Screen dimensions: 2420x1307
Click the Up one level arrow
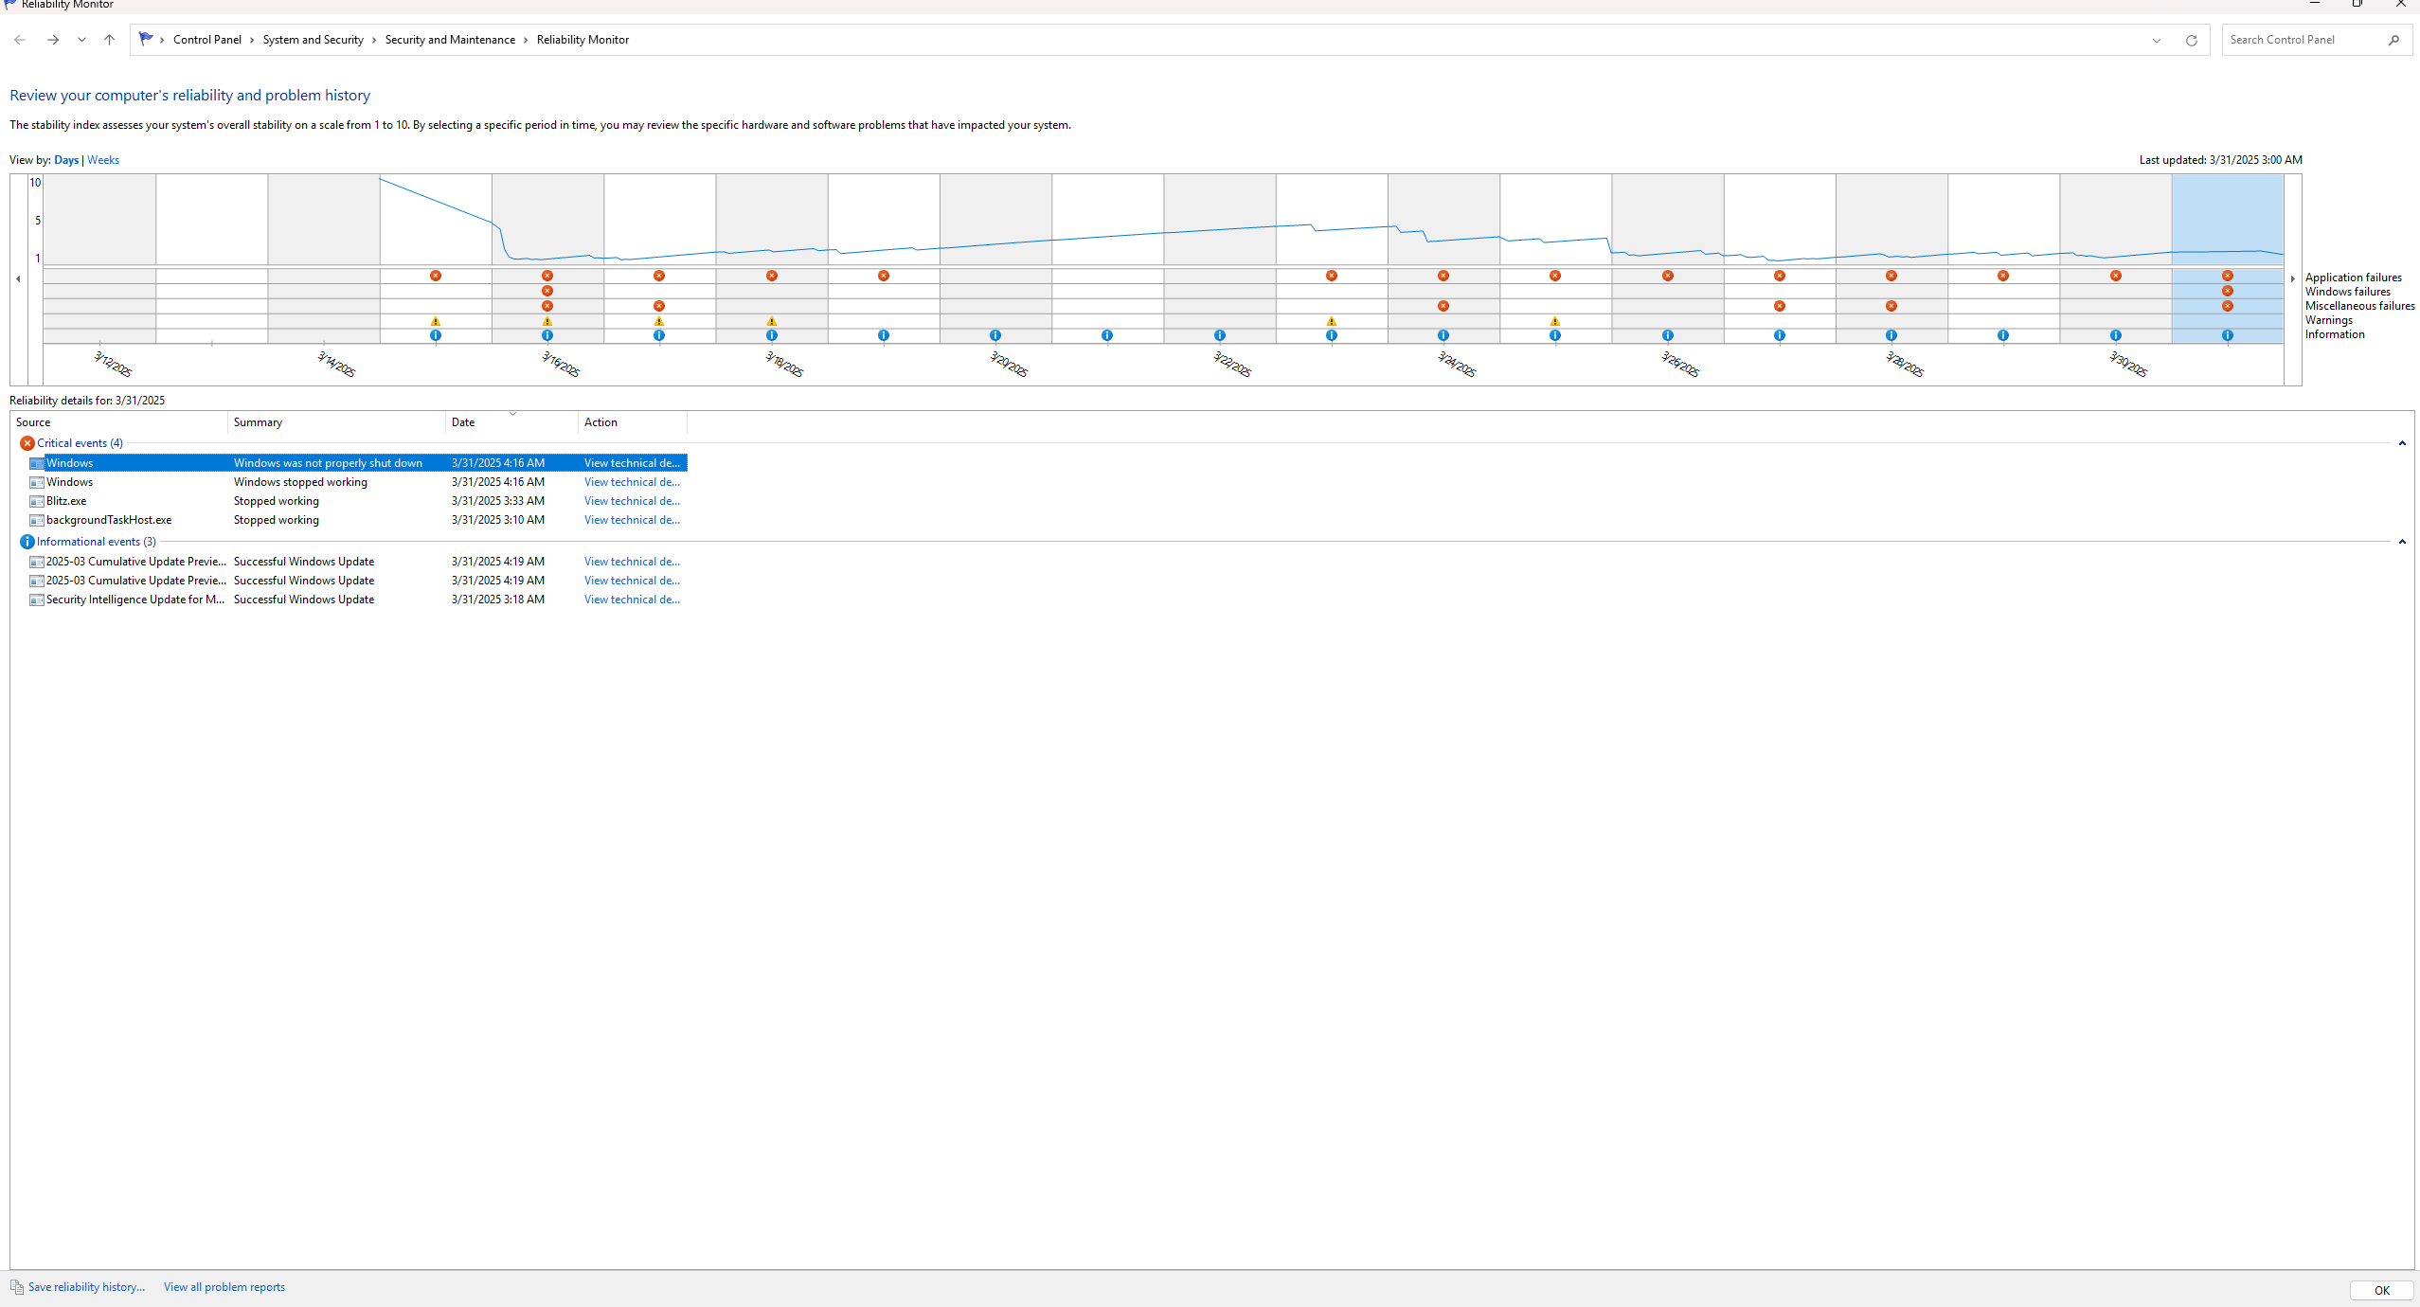109,40
